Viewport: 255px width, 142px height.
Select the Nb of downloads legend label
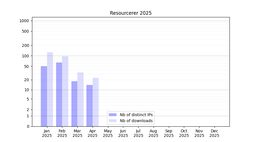[x=136, y=121]
